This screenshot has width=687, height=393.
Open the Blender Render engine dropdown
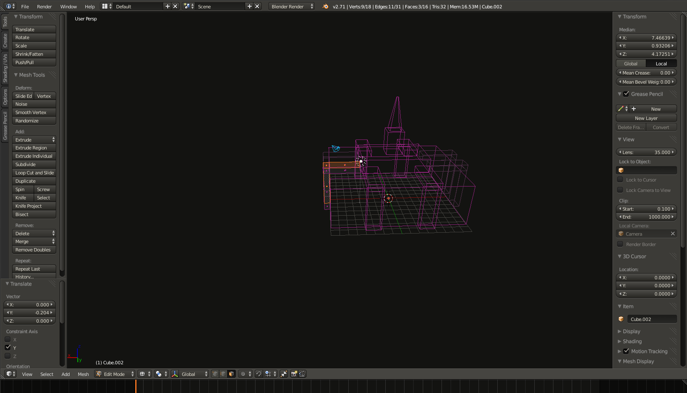coord(291,6)
